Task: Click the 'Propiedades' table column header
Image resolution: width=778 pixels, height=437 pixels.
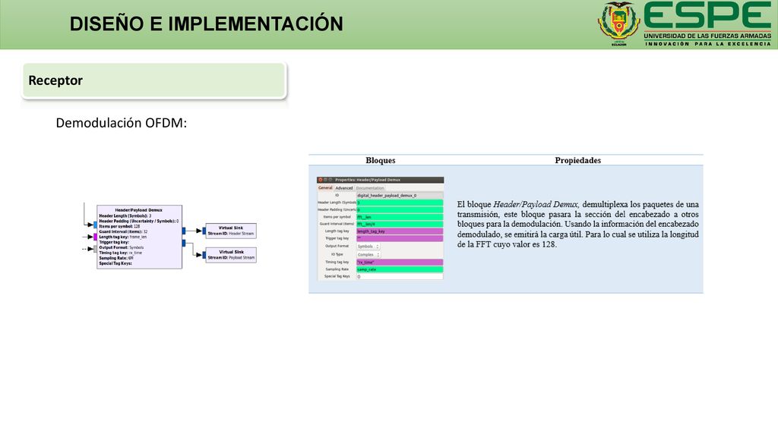Action: (x=577, y=161)
